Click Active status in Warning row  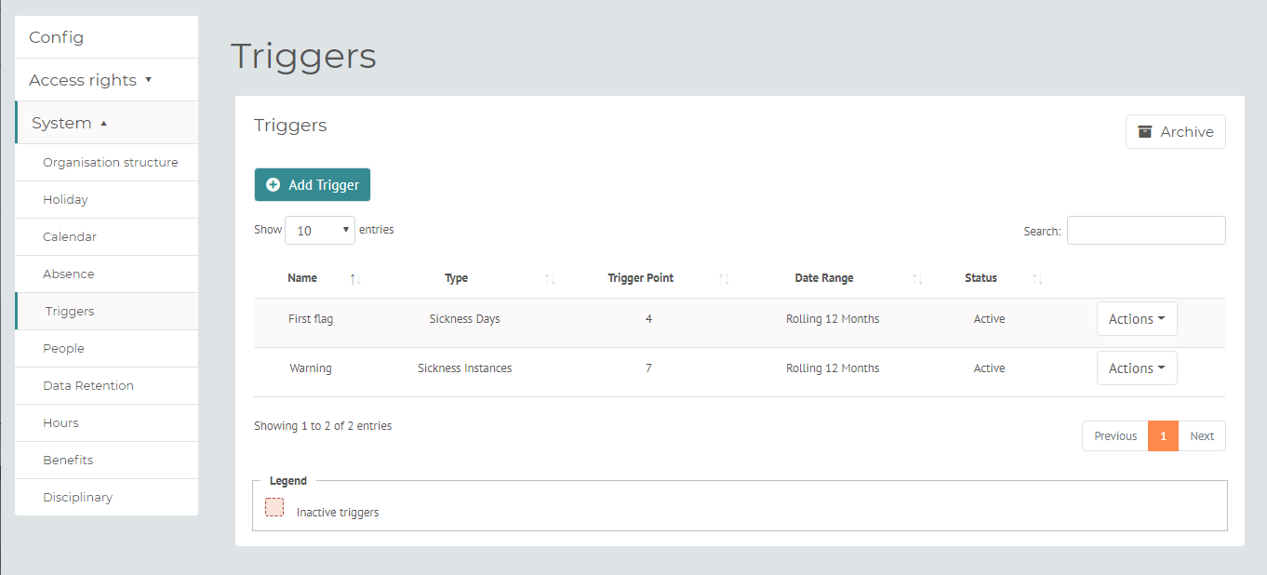tap(989, 368)
